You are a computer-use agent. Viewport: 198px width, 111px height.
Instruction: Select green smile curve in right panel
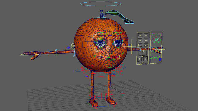pos(156,58)
